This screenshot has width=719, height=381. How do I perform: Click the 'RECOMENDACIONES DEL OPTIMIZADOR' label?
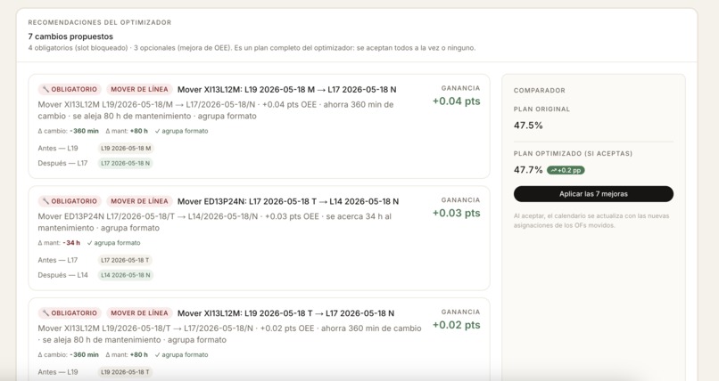click(x=100, y=22)
